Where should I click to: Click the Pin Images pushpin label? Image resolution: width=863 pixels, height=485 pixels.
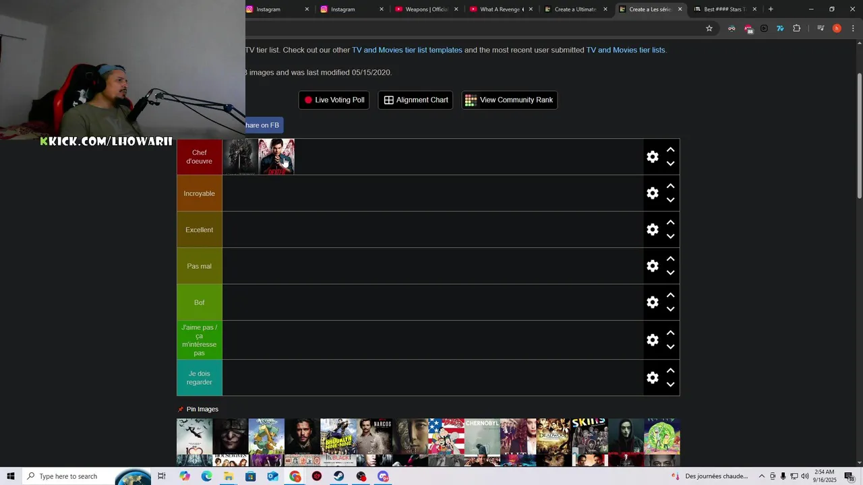[198, 409]
